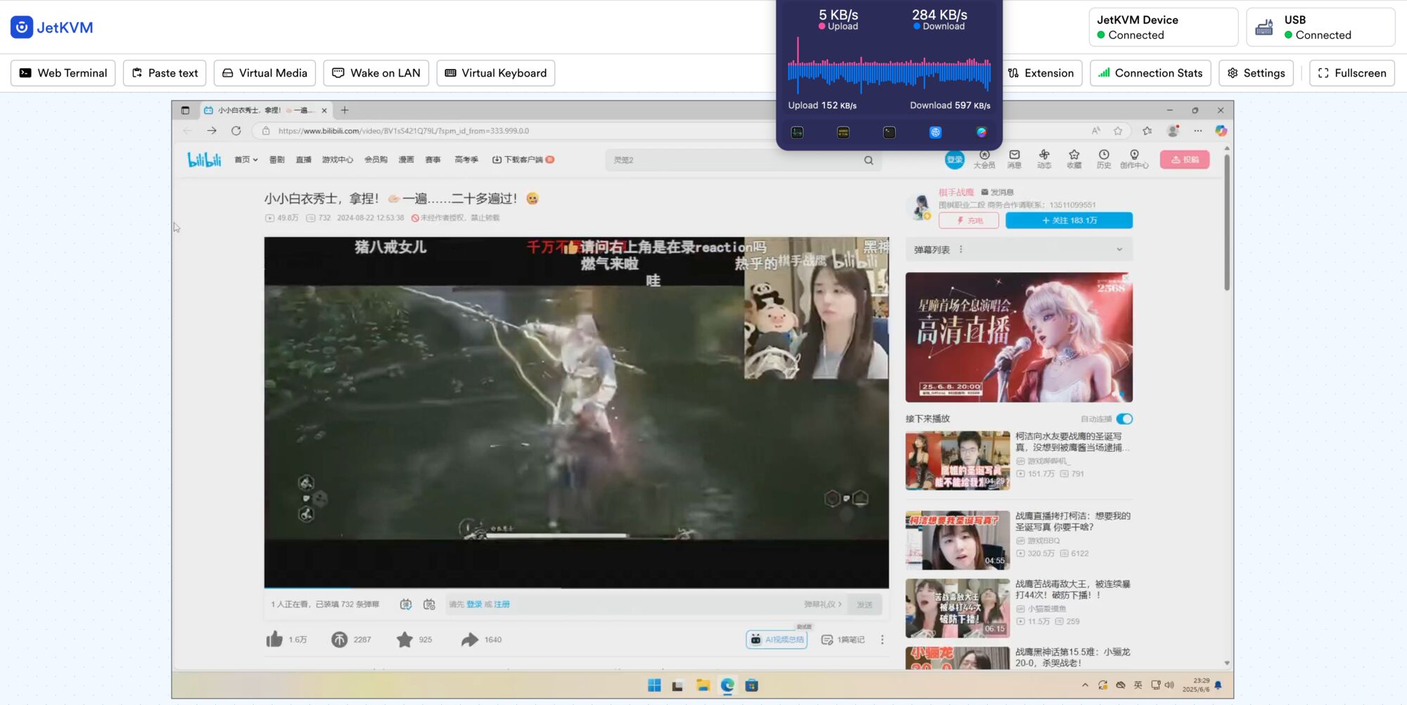Image resolution: width=1407 pixels, height=705 pixels.
Task: Open the JetKVM Web Terminal
Action: tap(63, 73)
